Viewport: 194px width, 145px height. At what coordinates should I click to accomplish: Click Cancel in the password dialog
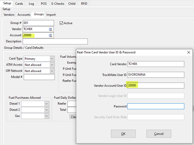click(159, 134)
